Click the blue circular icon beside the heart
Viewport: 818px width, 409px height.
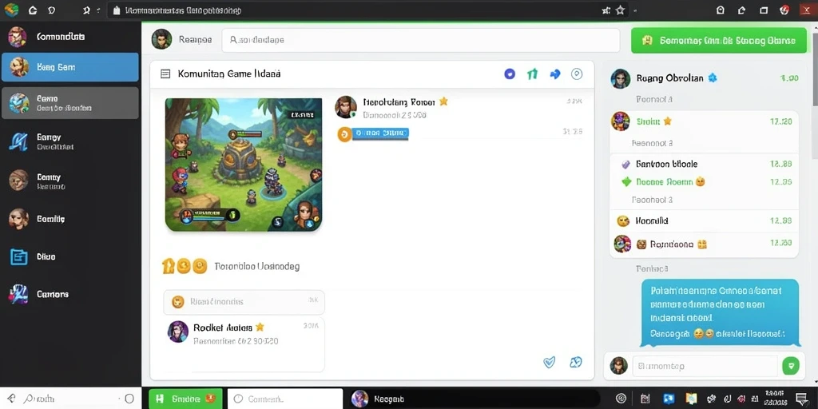[x=575, y=362]
